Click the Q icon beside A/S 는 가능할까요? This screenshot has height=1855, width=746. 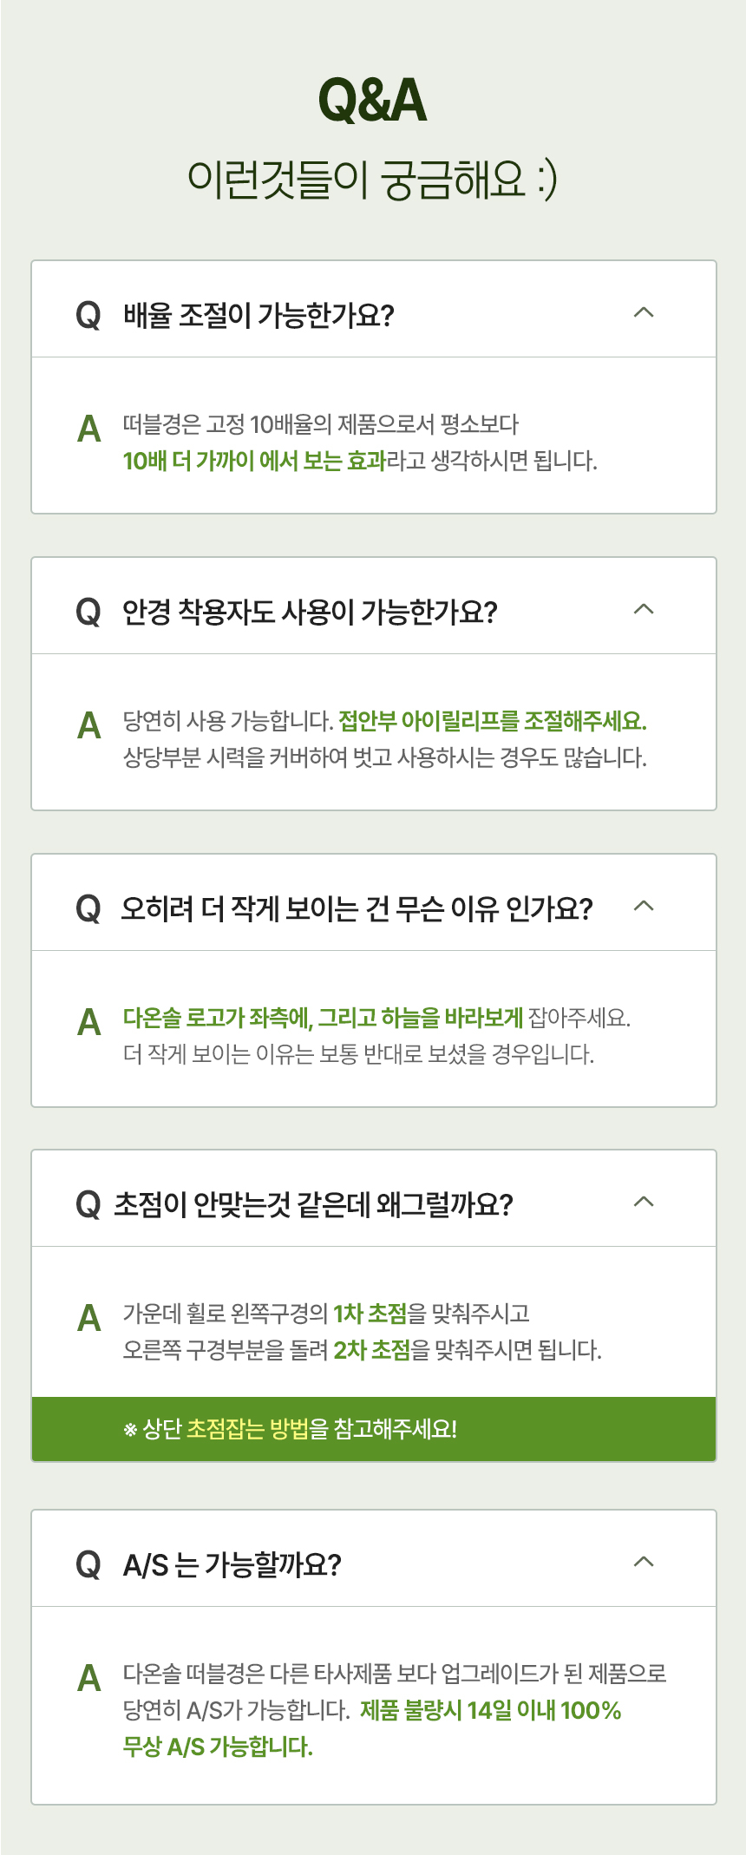(x=88, y=1564)
